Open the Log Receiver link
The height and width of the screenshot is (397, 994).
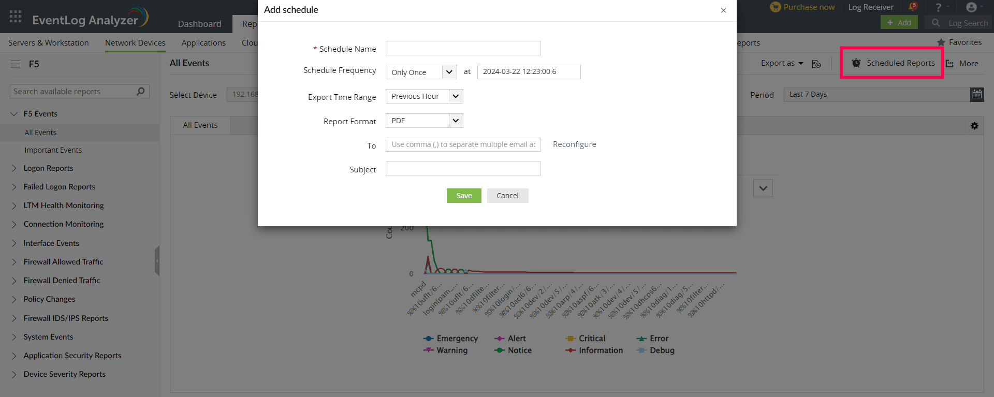pyautogui.click(x=871, y=7)
